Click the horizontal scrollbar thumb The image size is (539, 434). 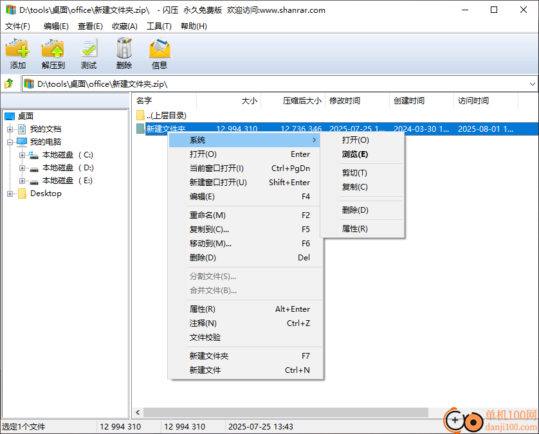(x=286, y=412)
